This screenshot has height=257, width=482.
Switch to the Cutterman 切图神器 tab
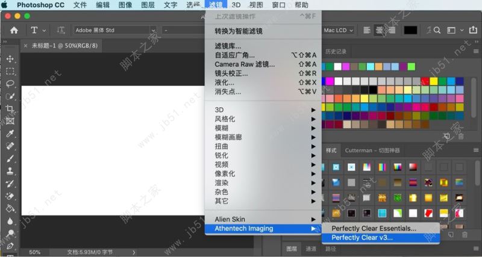[x=372, y=150]
